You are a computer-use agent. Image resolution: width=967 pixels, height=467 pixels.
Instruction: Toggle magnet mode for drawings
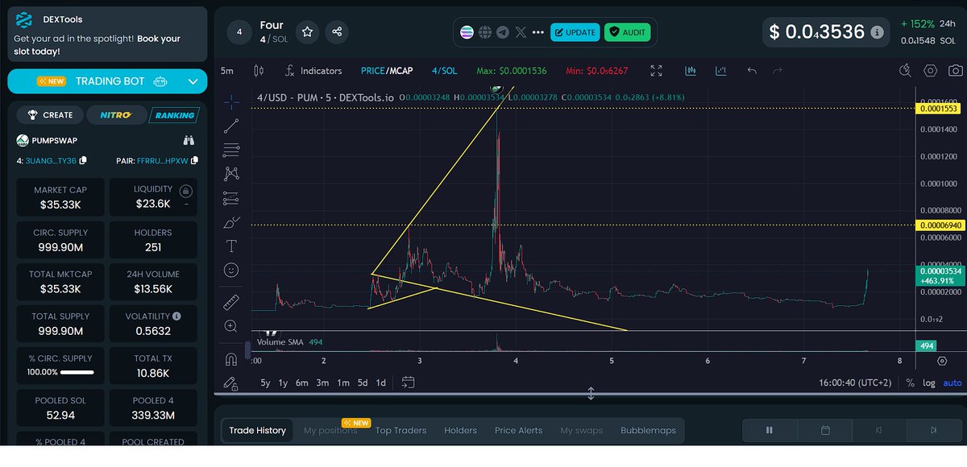(x=231, y=359)
